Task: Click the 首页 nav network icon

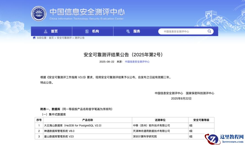Action: click(x=46, y=31)
